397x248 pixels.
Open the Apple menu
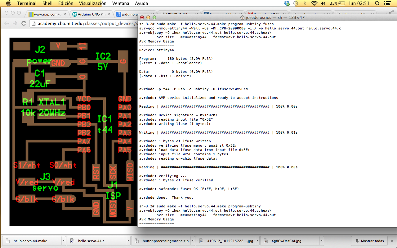[x=8, y=3]
